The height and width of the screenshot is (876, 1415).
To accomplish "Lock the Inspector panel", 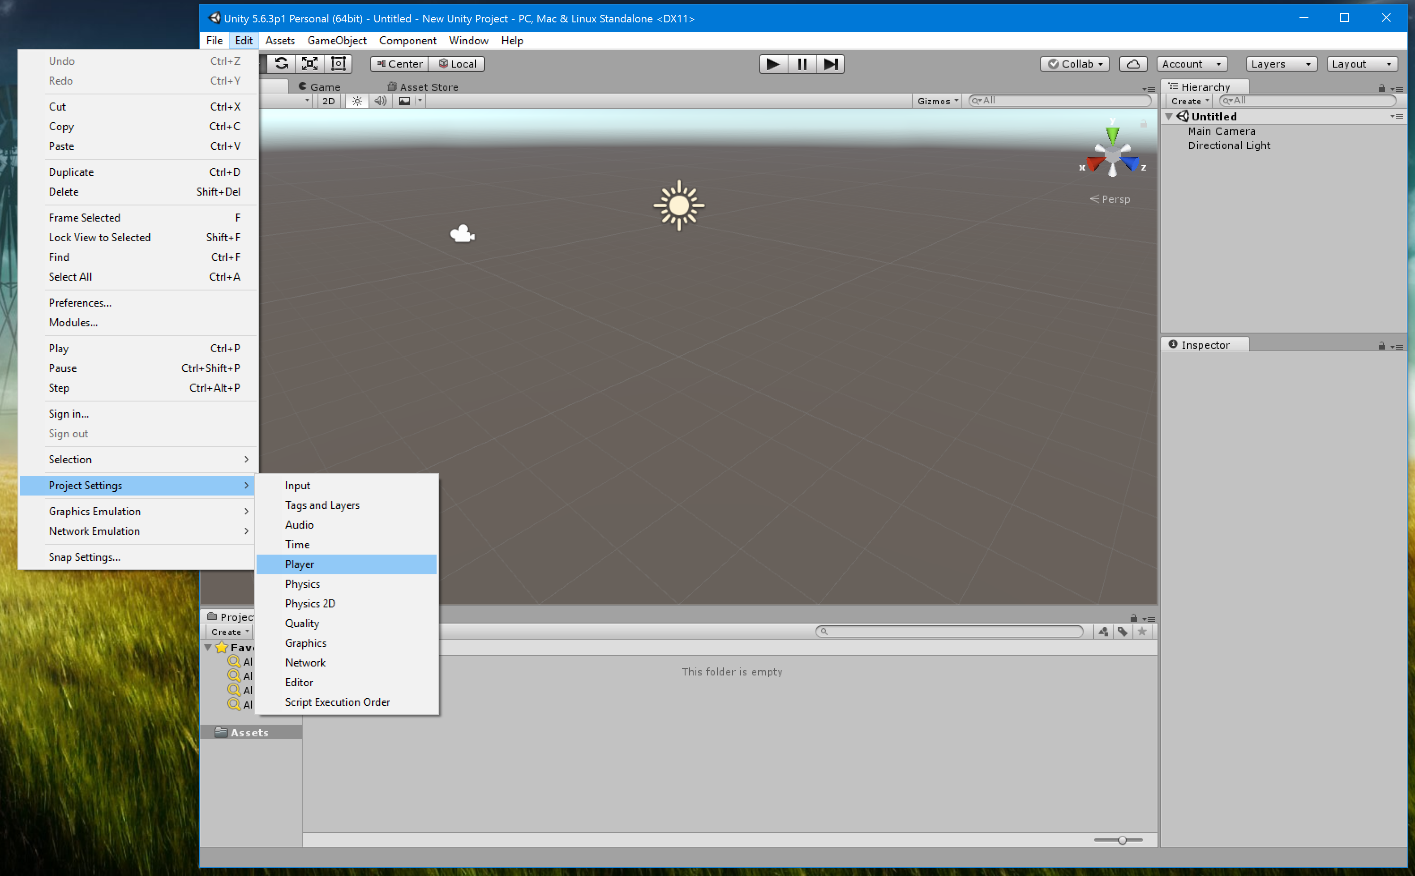I will (1381, 346).
